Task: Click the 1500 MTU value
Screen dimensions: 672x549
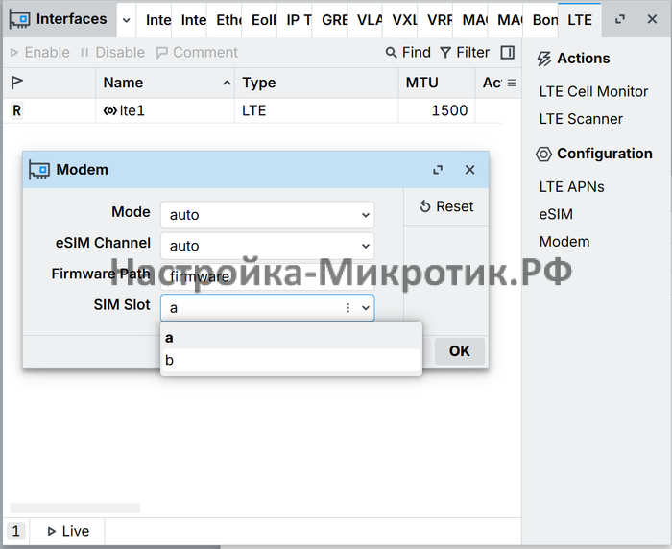Action: 449,110
